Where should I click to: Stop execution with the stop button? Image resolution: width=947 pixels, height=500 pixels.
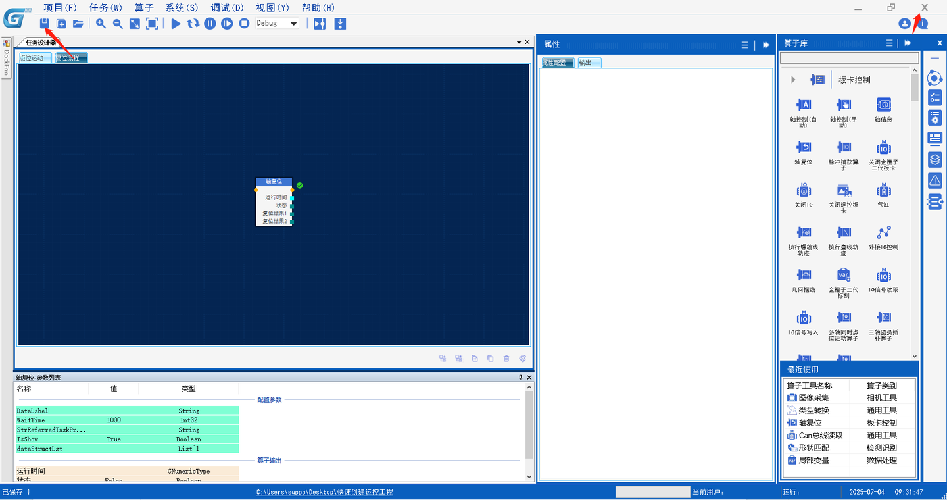point(244,24)
